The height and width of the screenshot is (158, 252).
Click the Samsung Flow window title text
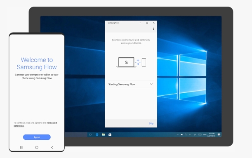[113, 23]
